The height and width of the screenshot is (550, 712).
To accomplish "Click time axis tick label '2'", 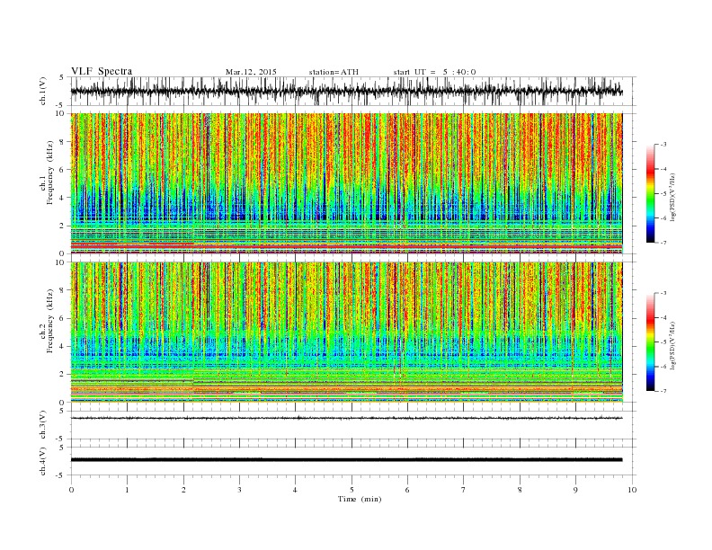I will click(x=183, y=490).
